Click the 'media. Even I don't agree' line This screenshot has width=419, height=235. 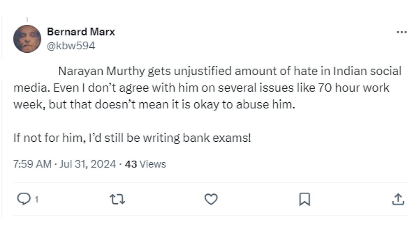pos(201,88)
